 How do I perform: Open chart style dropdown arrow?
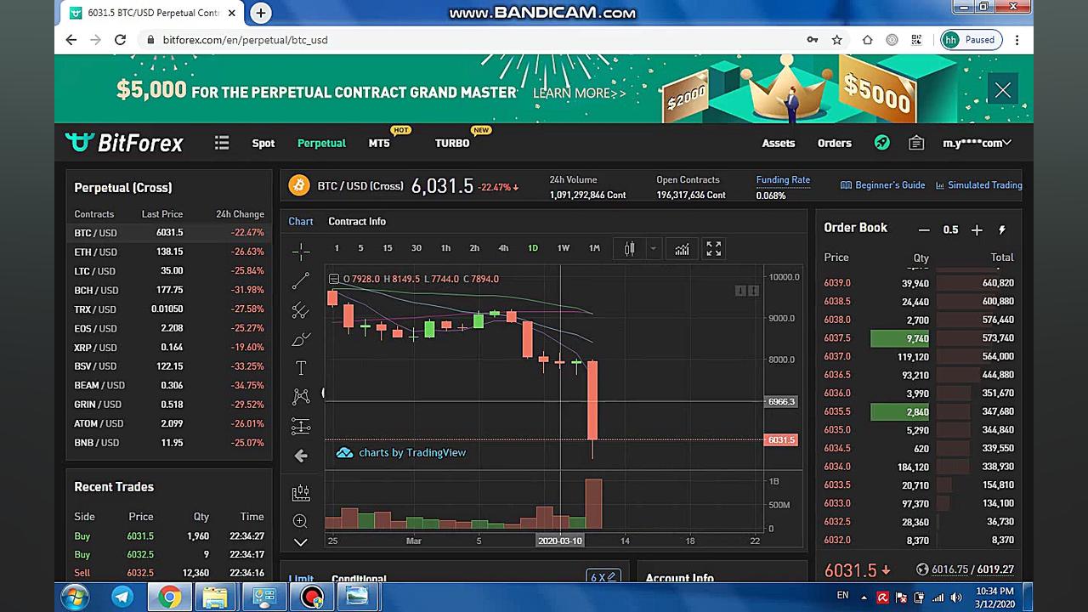tap(653, 249)
